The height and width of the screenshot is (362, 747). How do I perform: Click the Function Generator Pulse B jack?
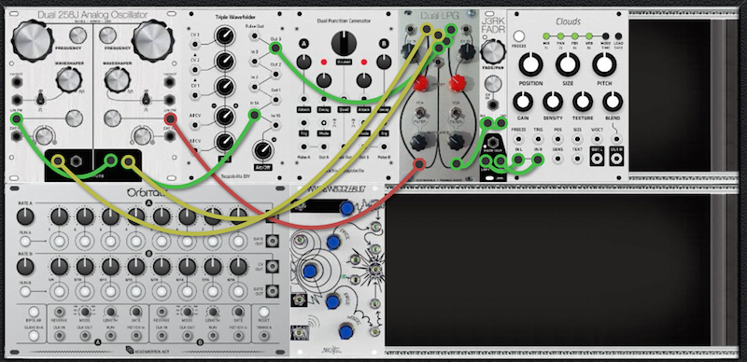click(x=384, y=146)
